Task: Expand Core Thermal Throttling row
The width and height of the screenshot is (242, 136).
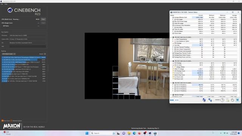Action: tap(173, 47)
